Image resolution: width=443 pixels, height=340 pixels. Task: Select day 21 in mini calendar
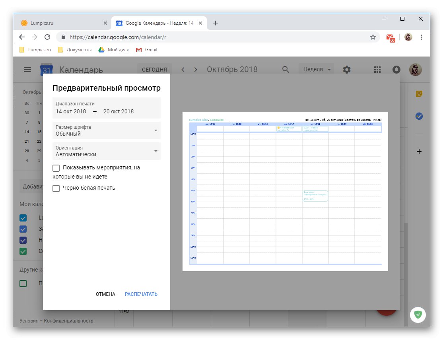pos(27,141)
